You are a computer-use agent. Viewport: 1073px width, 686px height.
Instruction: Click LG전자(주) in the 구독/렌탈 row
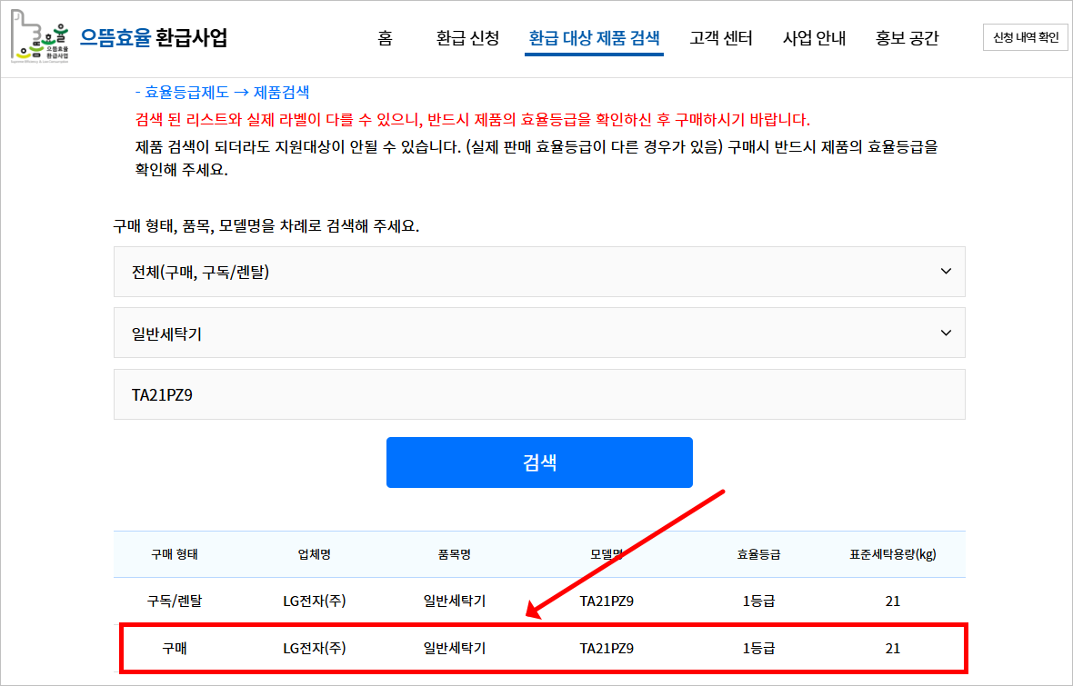coord(315,601)
